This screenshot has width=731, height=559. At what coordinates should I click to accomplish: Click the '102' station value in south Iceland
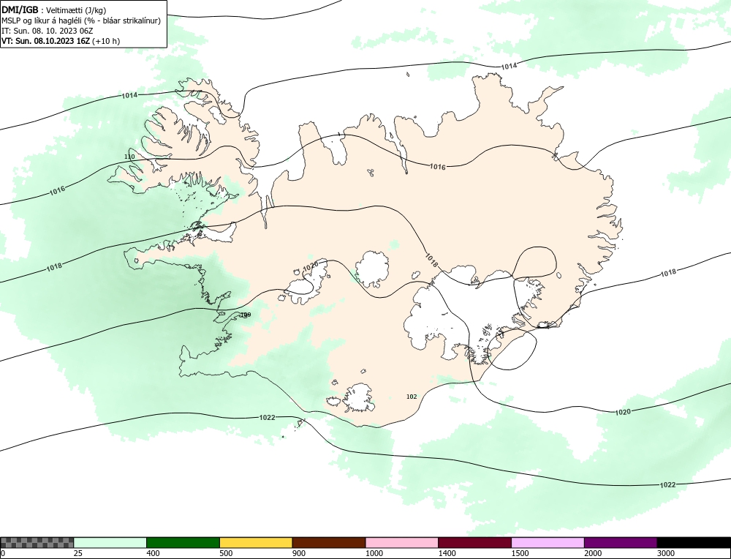point(412,397)
